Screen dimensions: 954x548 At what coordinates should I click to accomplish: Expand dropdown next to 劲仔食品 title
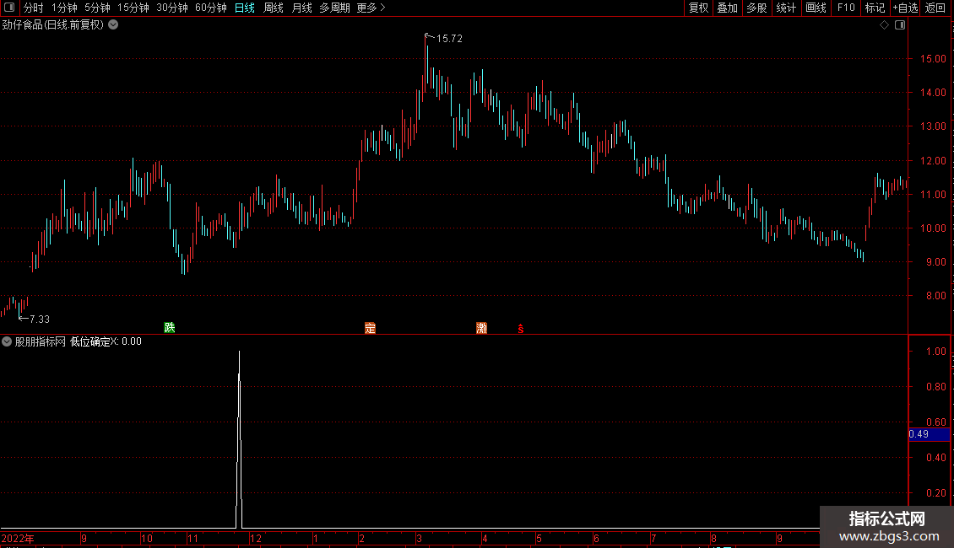click(x=113, y=24)
